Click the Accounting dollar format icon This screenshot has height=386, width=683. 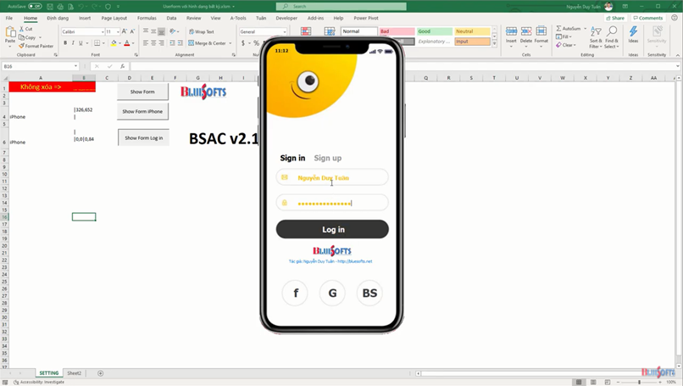point(243,43)
